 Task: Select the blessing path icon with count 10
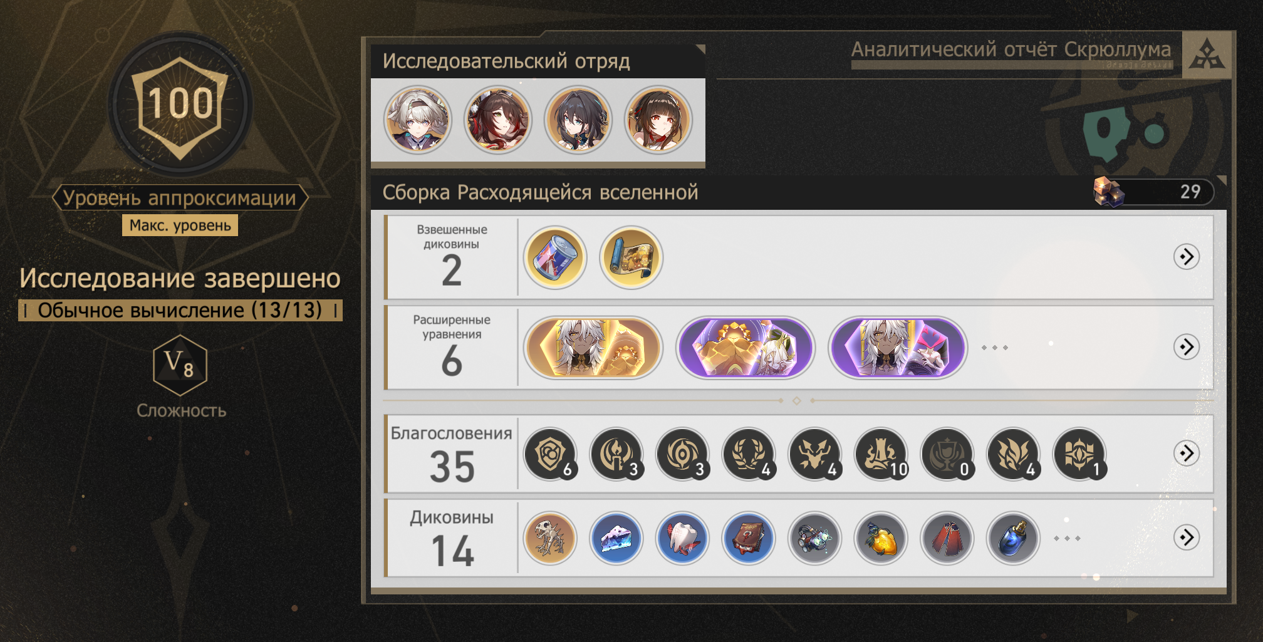pos(881,454)
